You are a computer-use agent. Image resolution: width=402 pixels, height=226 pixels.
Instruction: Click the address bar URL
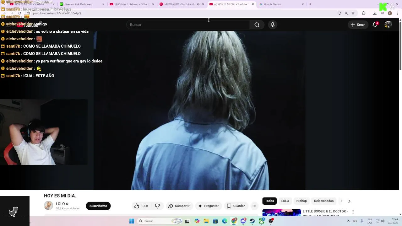pyautogui.click(x=57, y=13)
